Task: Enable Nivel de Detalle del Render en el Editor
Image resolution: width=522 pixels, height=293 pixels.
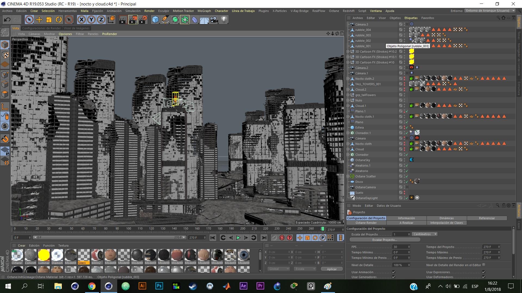Action: tap(484, 265)
